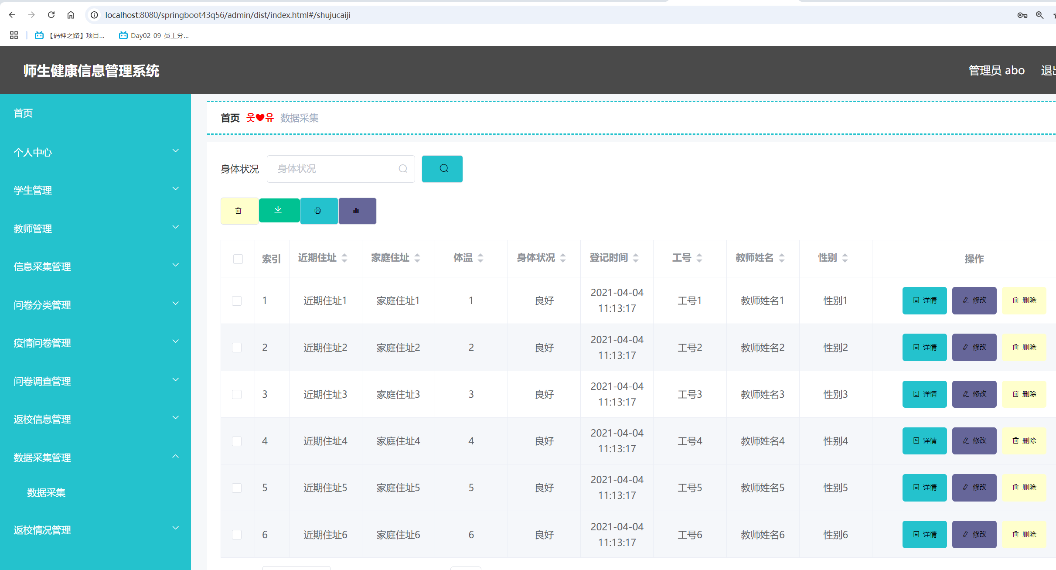Click the green download export icon
1056x570 pixels.
[x=279, y=211]
